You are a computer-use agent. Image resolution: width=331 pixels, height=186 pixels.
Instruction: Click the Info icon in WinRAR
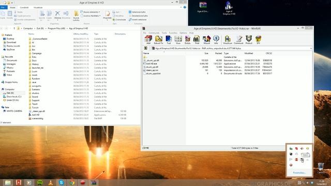(x=216, y=40)
